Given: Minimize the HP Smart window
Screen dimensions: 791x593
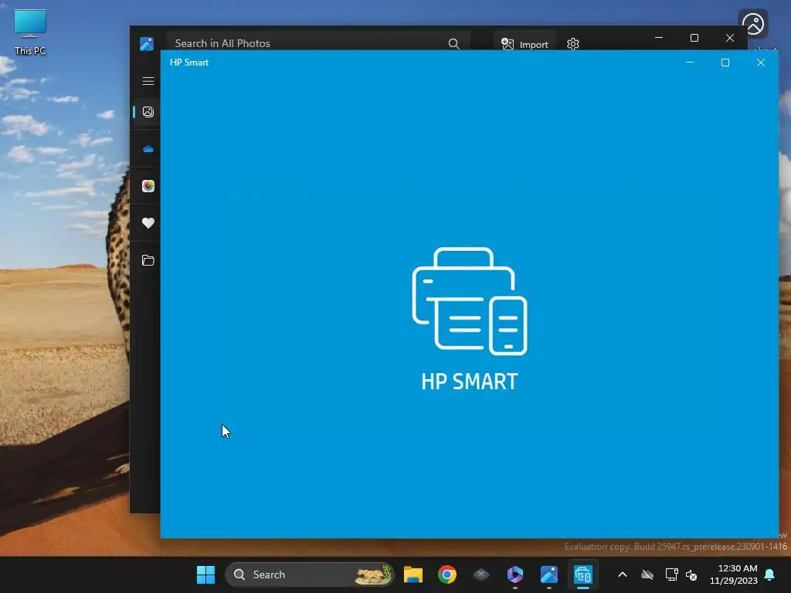Looking at the screenshot, I should [x=690, y=63].
